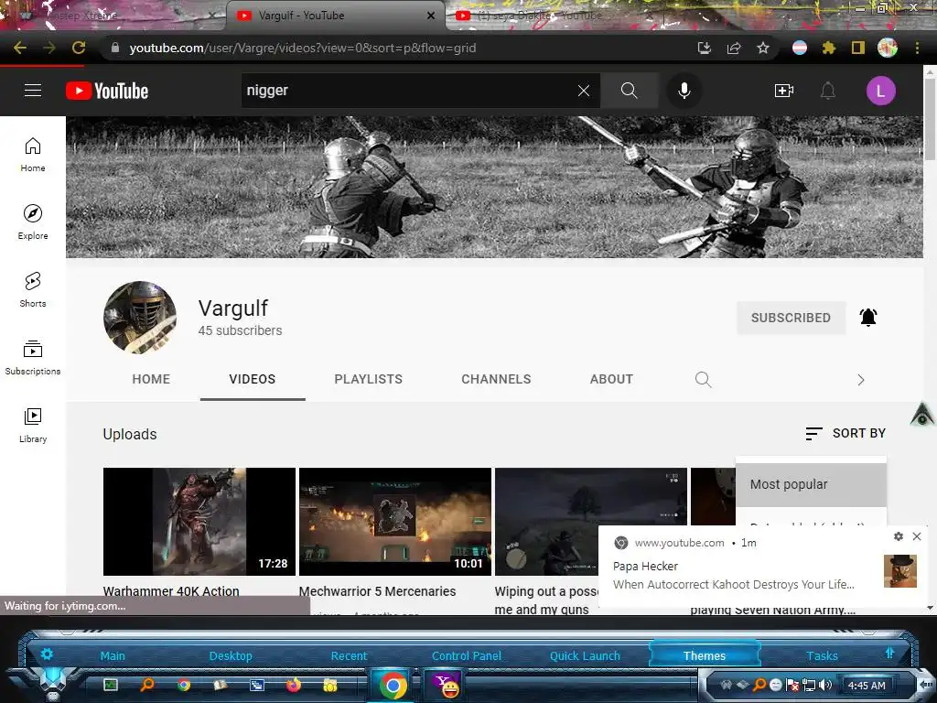
Task: Open the Create video camera icon
Action: 783,91
